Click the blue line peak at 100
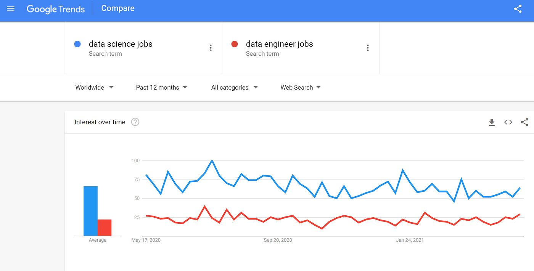Viewport: 534px width, 271px height. (212, 160)
